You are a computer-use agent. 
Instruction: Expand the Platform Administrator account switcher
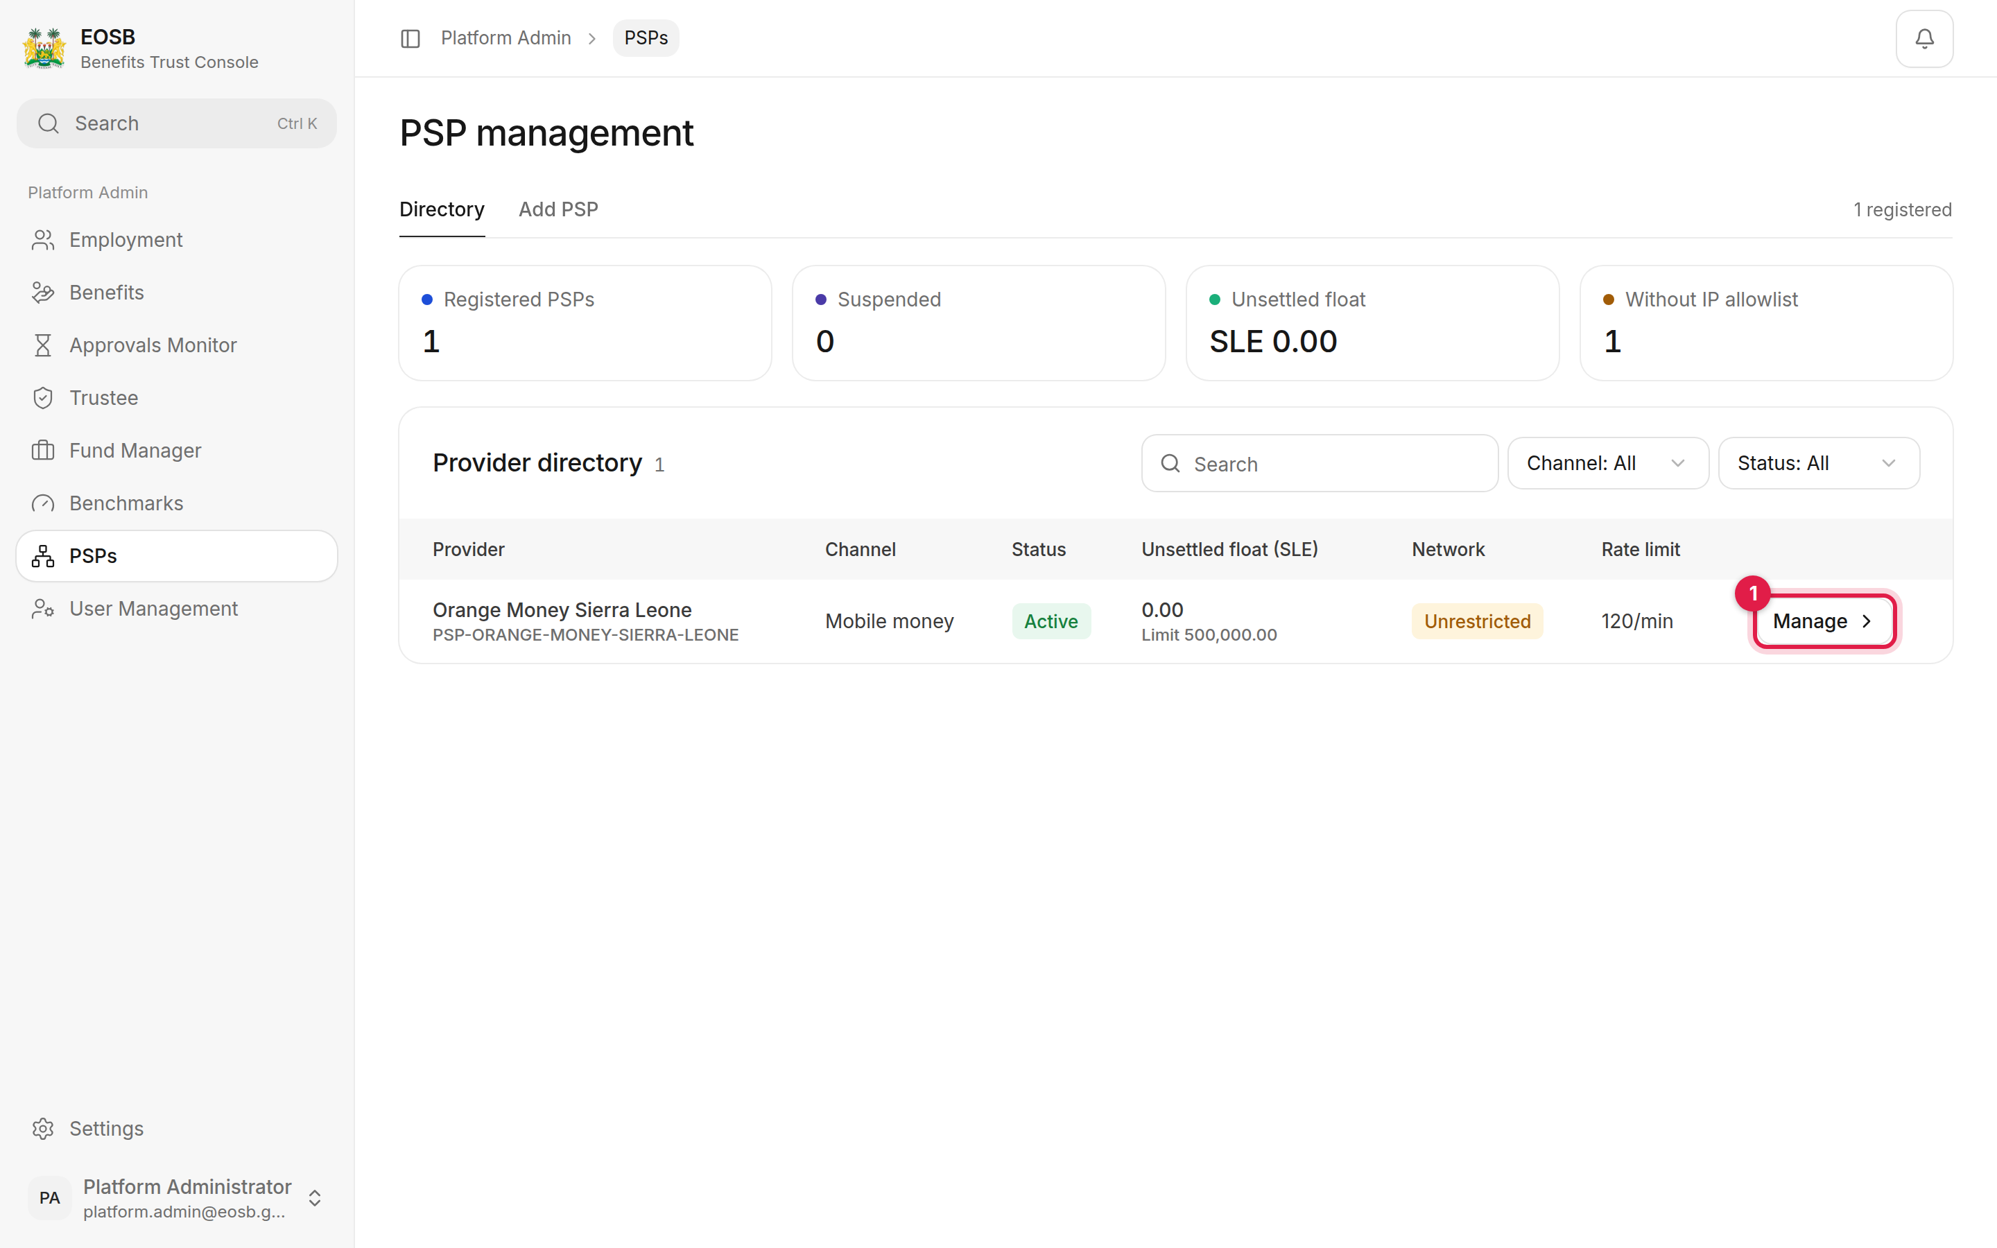[x=314, y=1197]
